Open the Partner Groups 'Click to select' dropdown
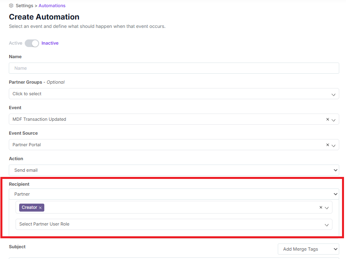This screenshot has height=259, width=346. point(174,94)
